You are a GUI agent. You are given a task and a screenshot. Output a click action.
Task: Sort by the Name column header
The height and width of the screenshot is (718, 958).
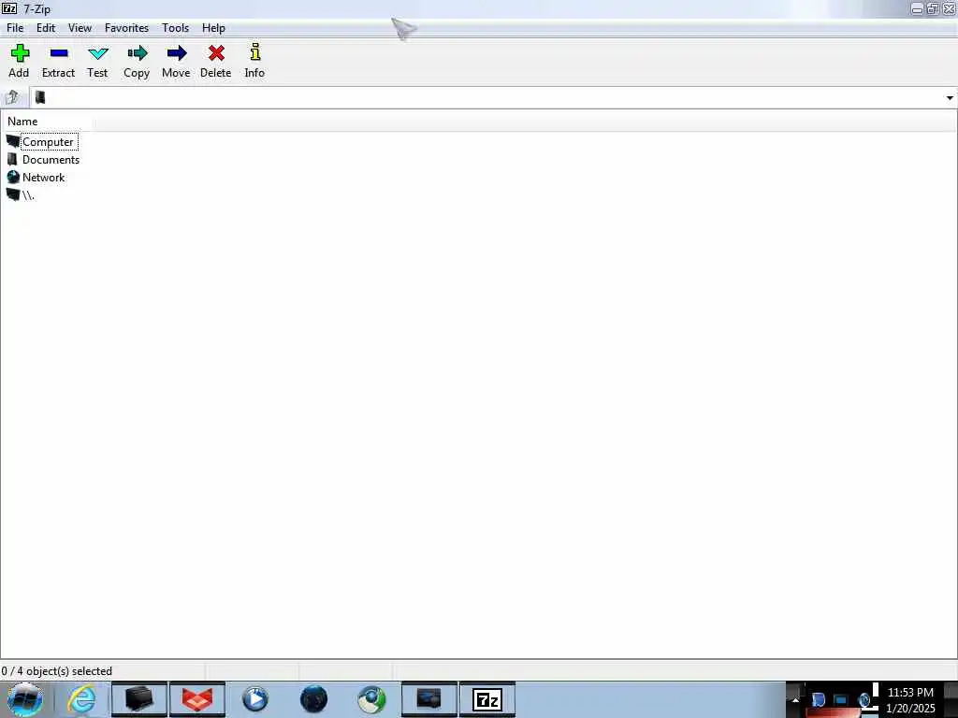(x=48, y=122)
